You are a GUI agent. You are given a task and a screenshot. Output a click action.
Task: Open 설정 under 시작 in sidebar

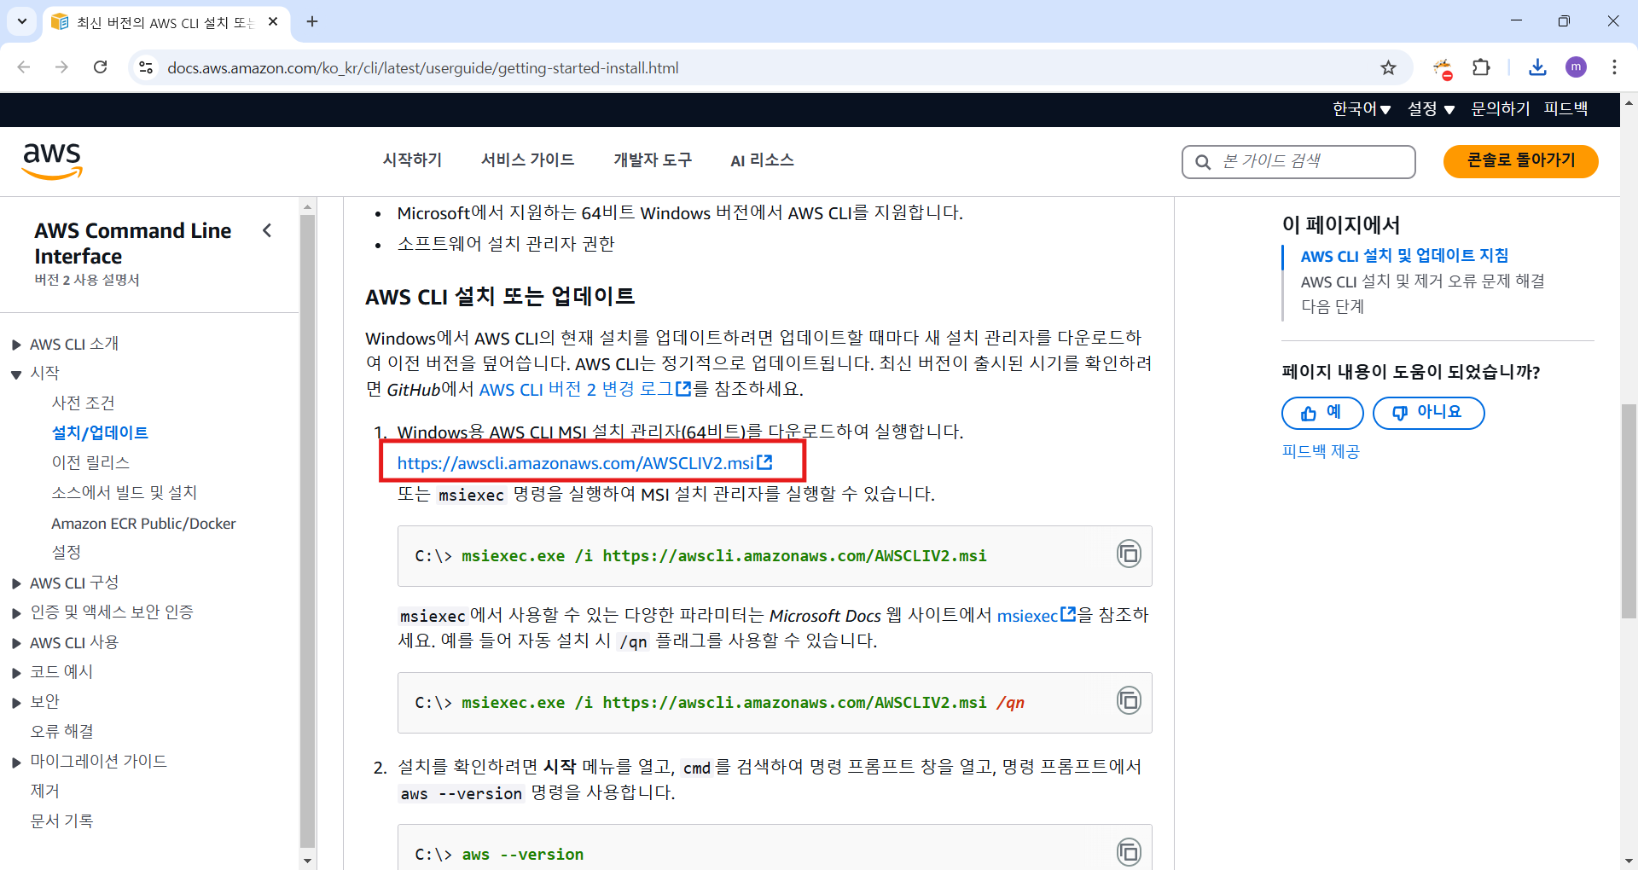[x=67, y=553]
